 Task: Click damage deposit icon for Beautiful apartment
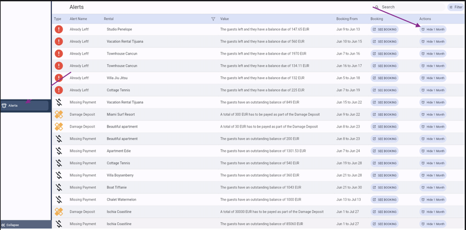tap(59, 127)
